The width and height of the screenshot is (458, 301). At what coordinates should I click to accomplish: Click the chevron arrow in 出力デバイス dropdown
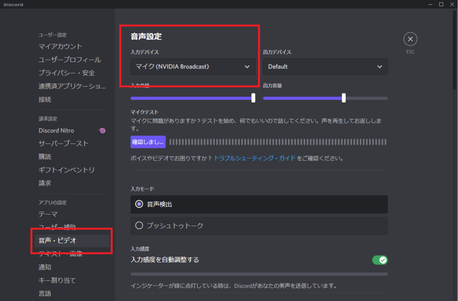coord(380,67)
